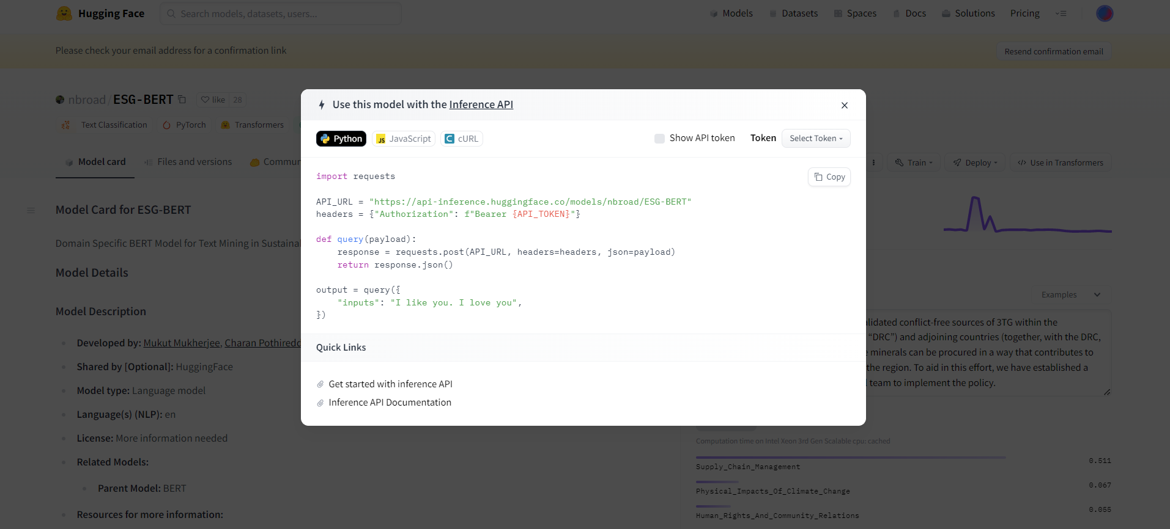This screenshot has height=529, width=1170.
Task: Switch to the JavaScript code tab
Action: [x=404, y=139]
